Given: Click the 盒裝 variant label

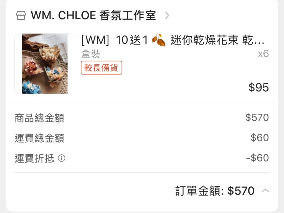Looking at the screenshot, I should [x=91, y=54].
